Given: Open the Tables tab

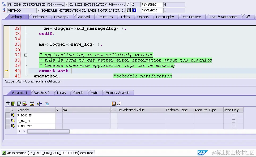Looking at the screenshot, I should click(125, 17).
